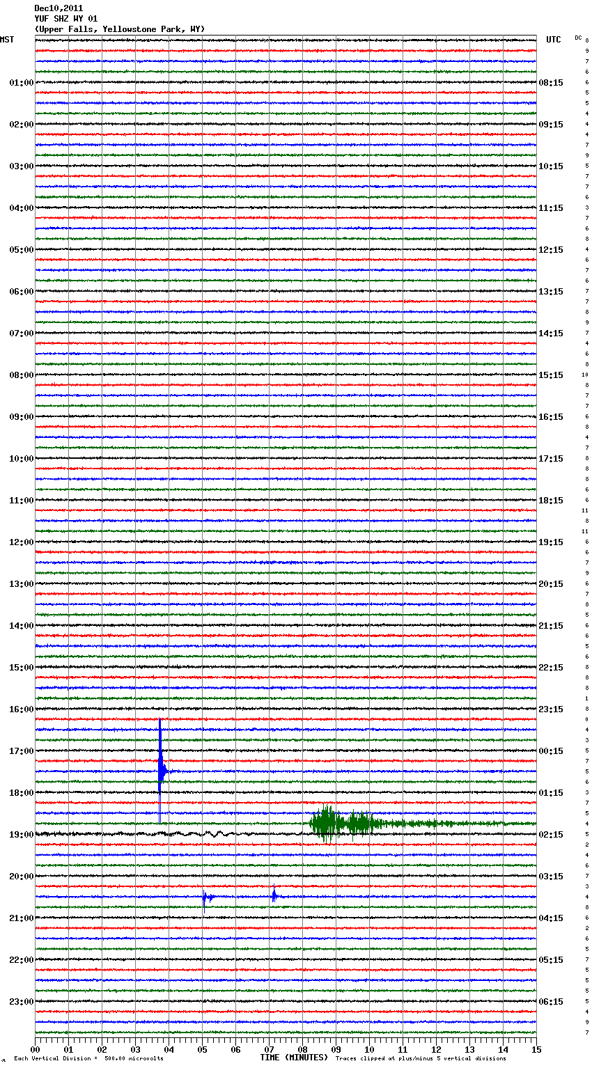Click the 15 minute axis tick label
The height and width of the screenshot is (1068, 592).
click(x=536, y=1049)
